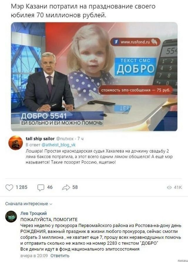Share the post using arrow icon
Image resolution: width=188 pixels, height=262 pixels.
click(x=66, y=188)
